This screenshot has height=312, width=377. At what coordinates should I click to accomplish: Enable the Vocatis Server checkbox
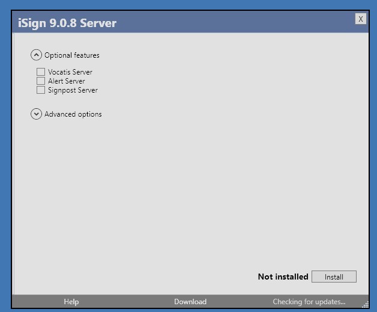tap(41, 72)
